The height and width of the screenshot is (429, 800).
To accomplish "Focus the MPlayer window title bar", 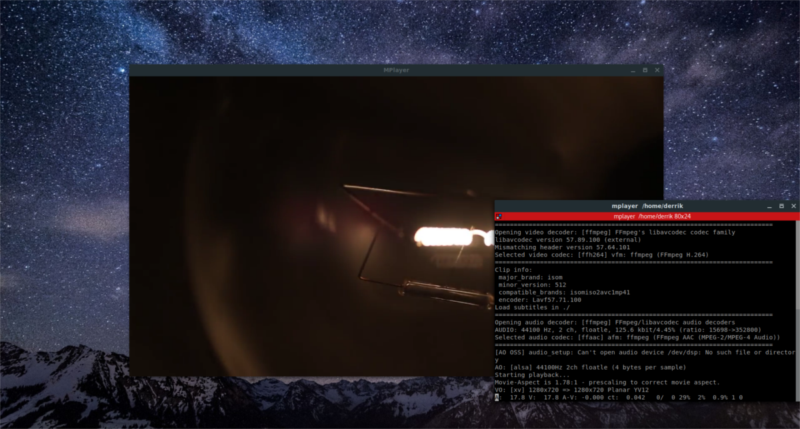I will (396, 70).
